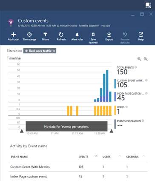Sort by the Users column chevron
The width and height of the screenshot is (155, 181).
click(x=120, y=156)
